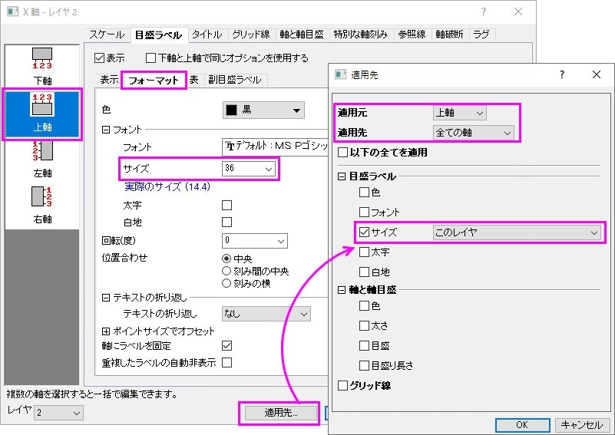Click the help question mark in 適用先 dialog
Image resolution: width=615 pixels, height=435 pixels.
(562, 74)
